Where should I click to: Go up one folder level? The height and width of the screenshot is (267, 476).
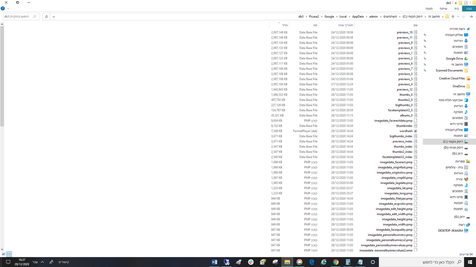pyautogui.click(x=453, y=17)
